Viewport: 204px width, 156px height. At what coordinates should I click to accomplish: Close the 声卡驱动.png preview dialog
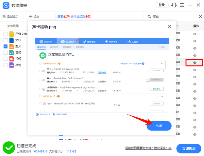point(169,26)
